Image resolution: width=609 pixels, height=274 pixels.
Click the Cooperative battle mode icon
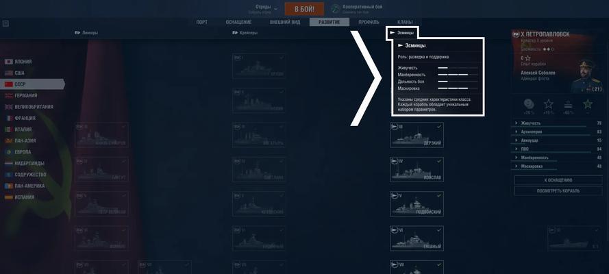coord(336,8)
